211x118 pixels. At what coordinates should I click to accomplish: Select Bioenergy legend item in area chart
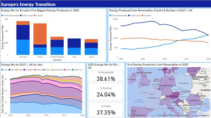point(56,70)
